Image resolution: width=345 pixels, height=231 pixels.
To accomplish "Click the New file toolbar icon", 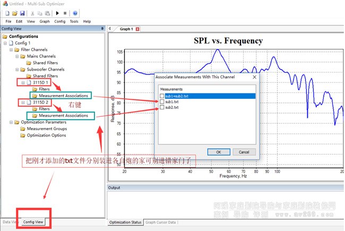I will pos(7,13).
